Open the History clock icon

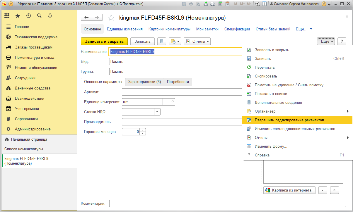pos(28,16)
